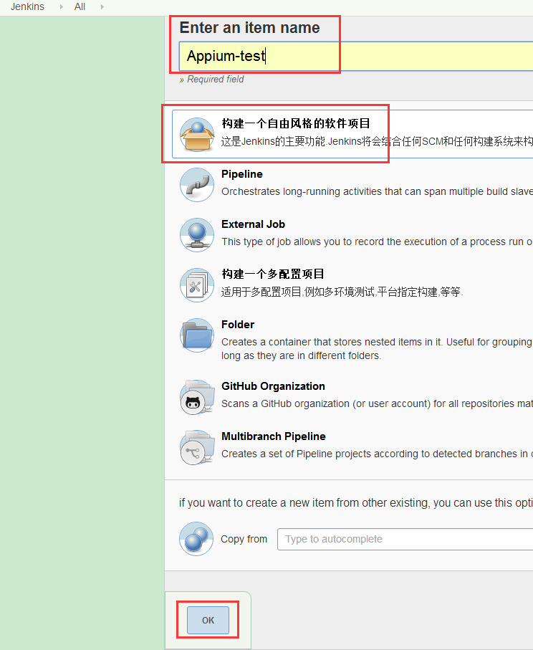The height and width of the screenshot is (650, 533).
Task: Select the External Job item title
Action: point(253,224)
